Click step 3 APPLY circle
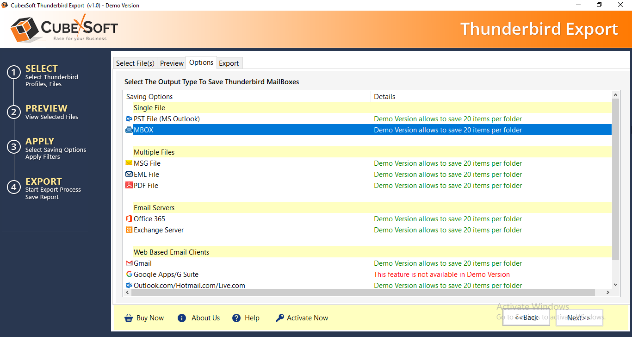Screen dimensions: 632x337 [x=14, y=147]
